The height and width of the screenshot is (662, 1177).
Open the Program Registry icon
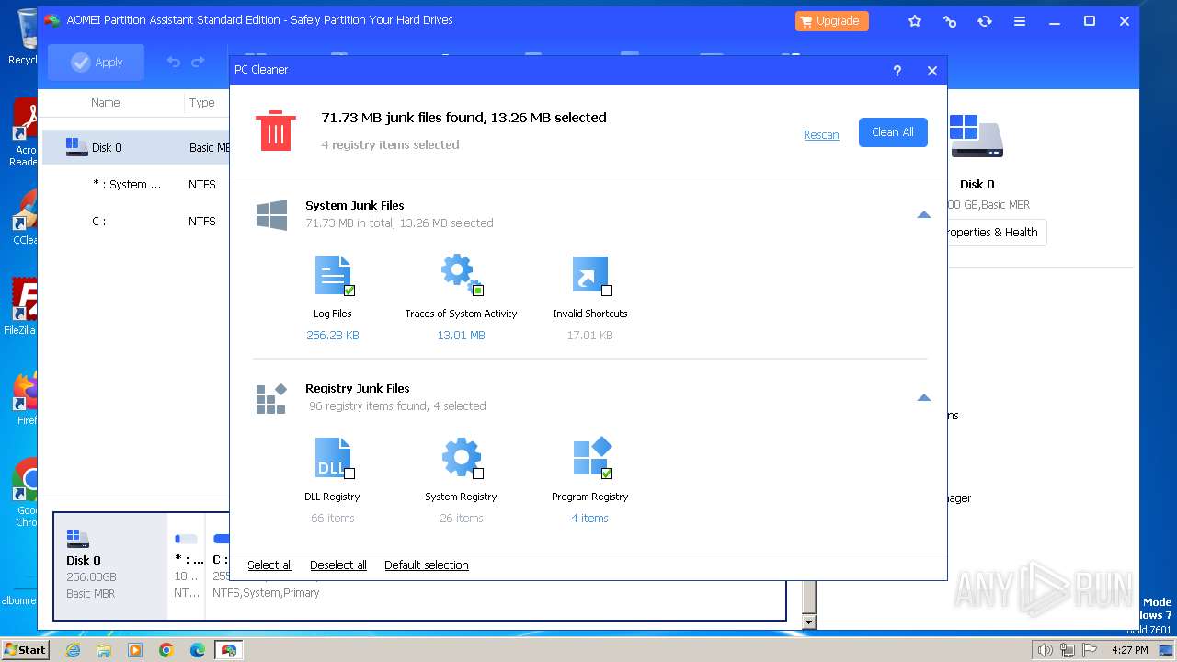click(x=591, y=457)
